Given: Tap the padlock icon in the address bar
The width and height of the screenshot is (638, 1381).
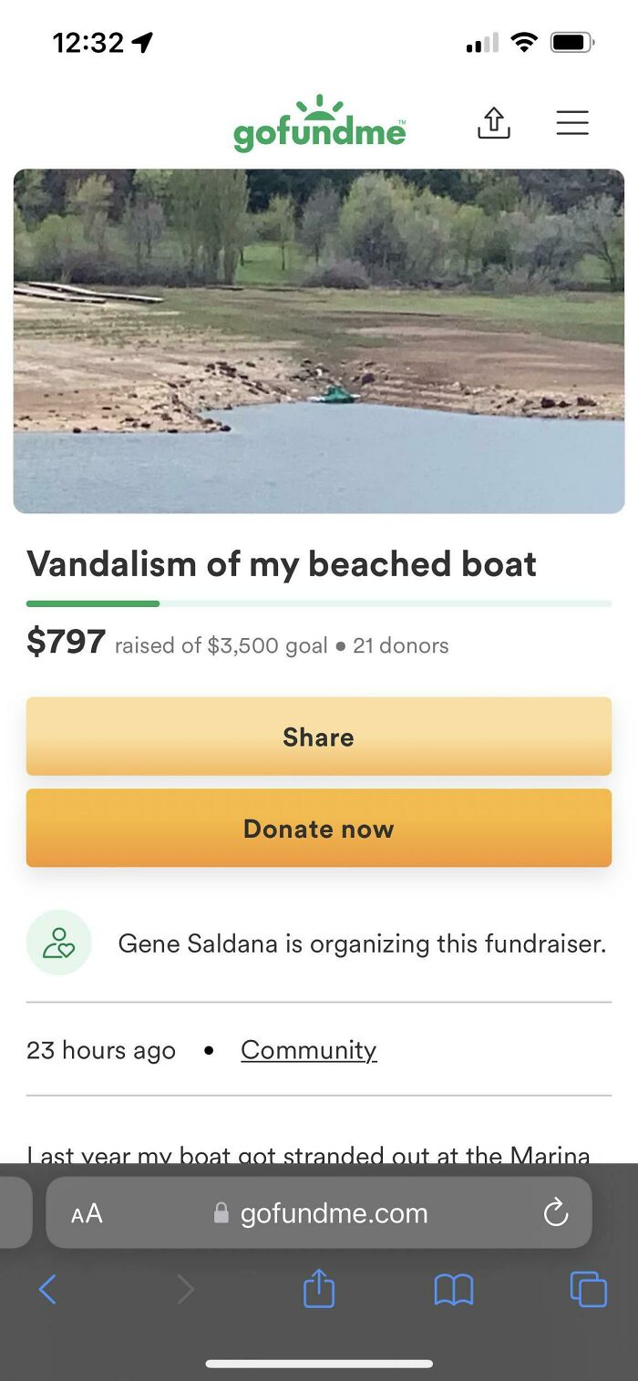Looking at the screenshot, I should 219,1213.
